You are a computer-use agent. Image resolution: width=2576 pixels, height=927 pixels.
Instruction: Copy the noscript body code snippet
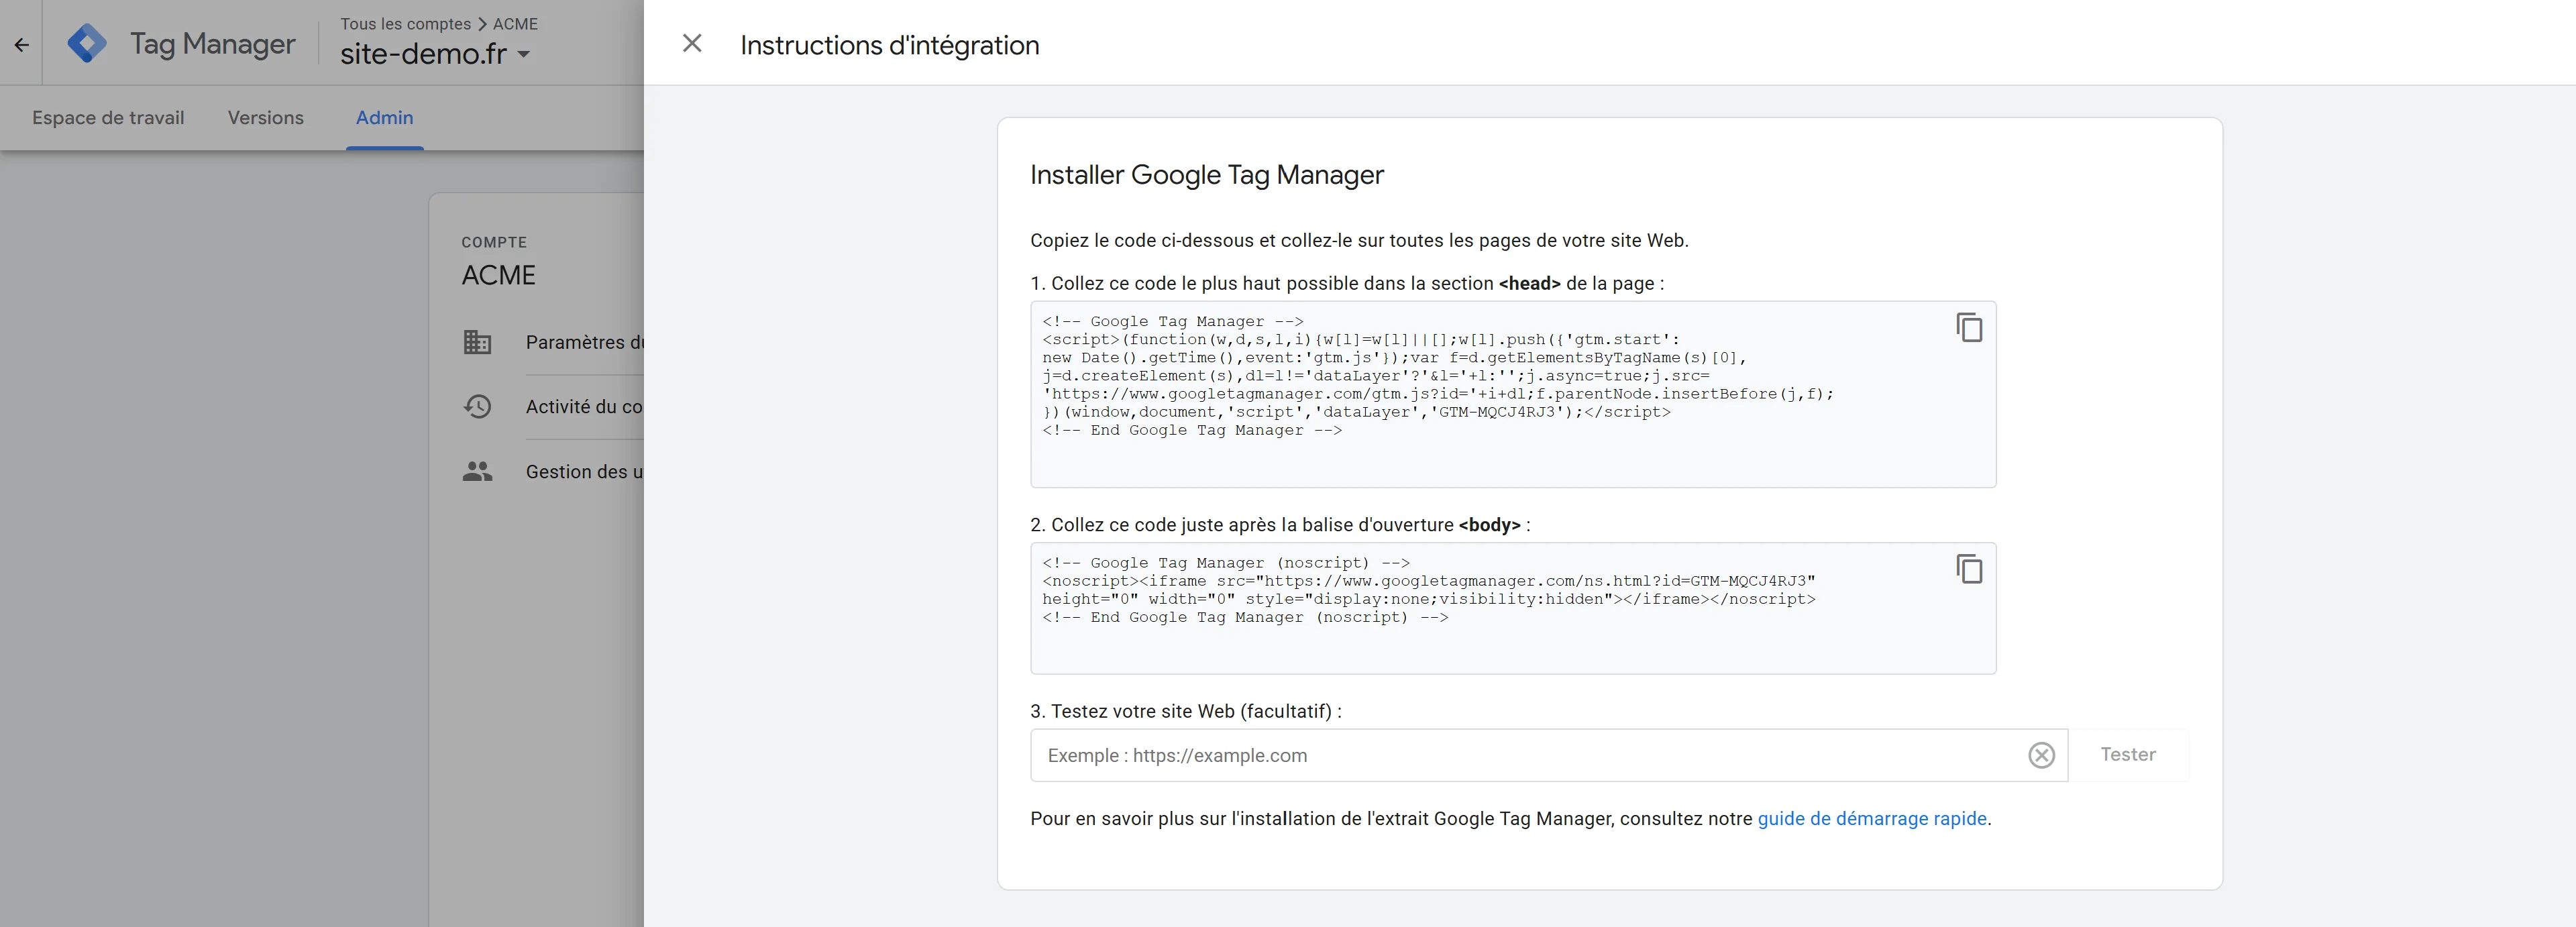pyautogui.click(x=1968, y=569)
